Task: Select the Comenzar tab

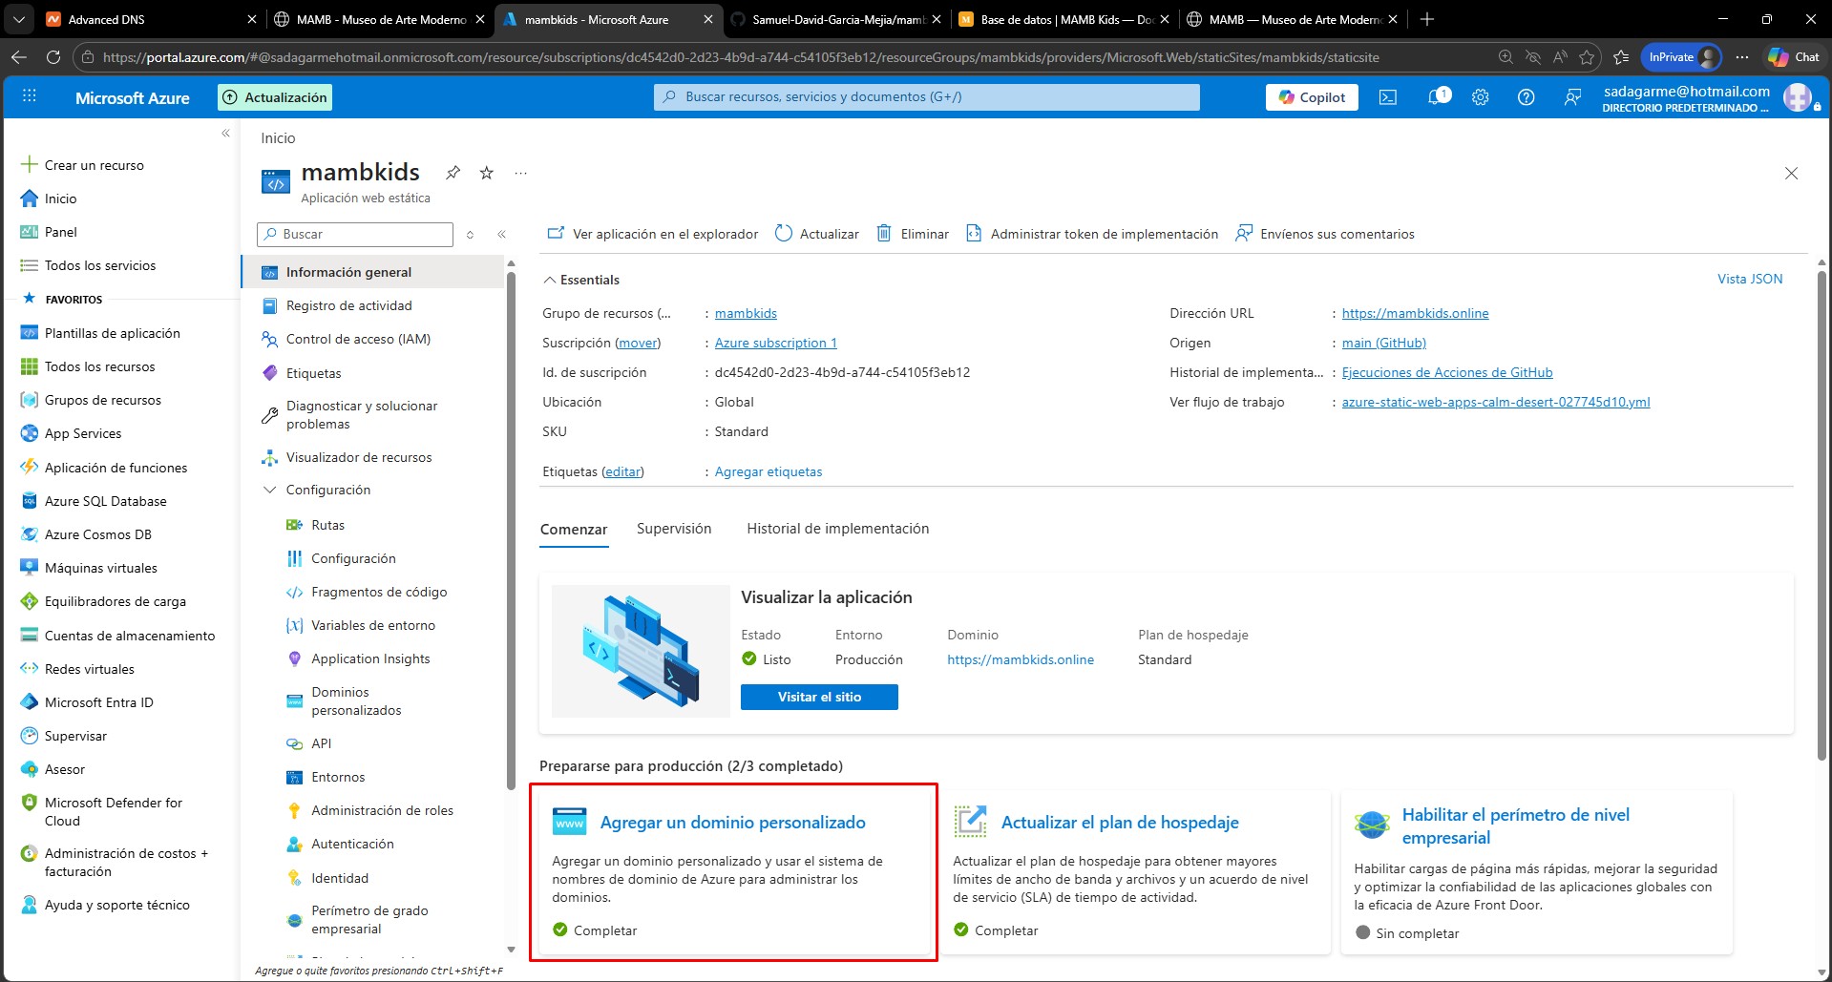Action: pyautogui.click(x=574, y=530)
